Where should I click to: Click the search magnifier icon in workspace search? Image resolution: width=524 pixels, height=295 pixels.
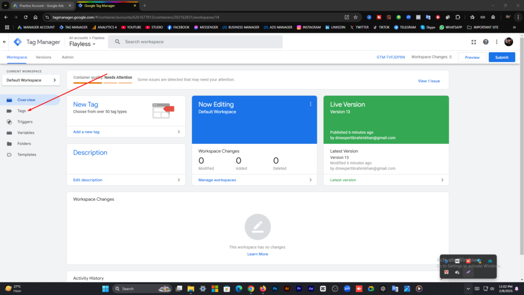(x=117, y=42)
